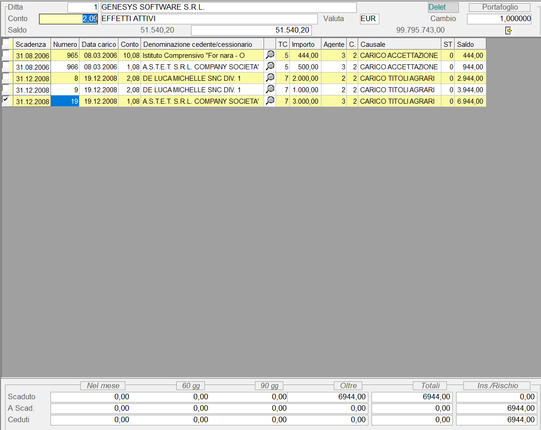The width and height of the screenshot is (541, 430).
Task: Tick the checkbox for row number 9
Action: pyautogui.click(x=6, y=88)
